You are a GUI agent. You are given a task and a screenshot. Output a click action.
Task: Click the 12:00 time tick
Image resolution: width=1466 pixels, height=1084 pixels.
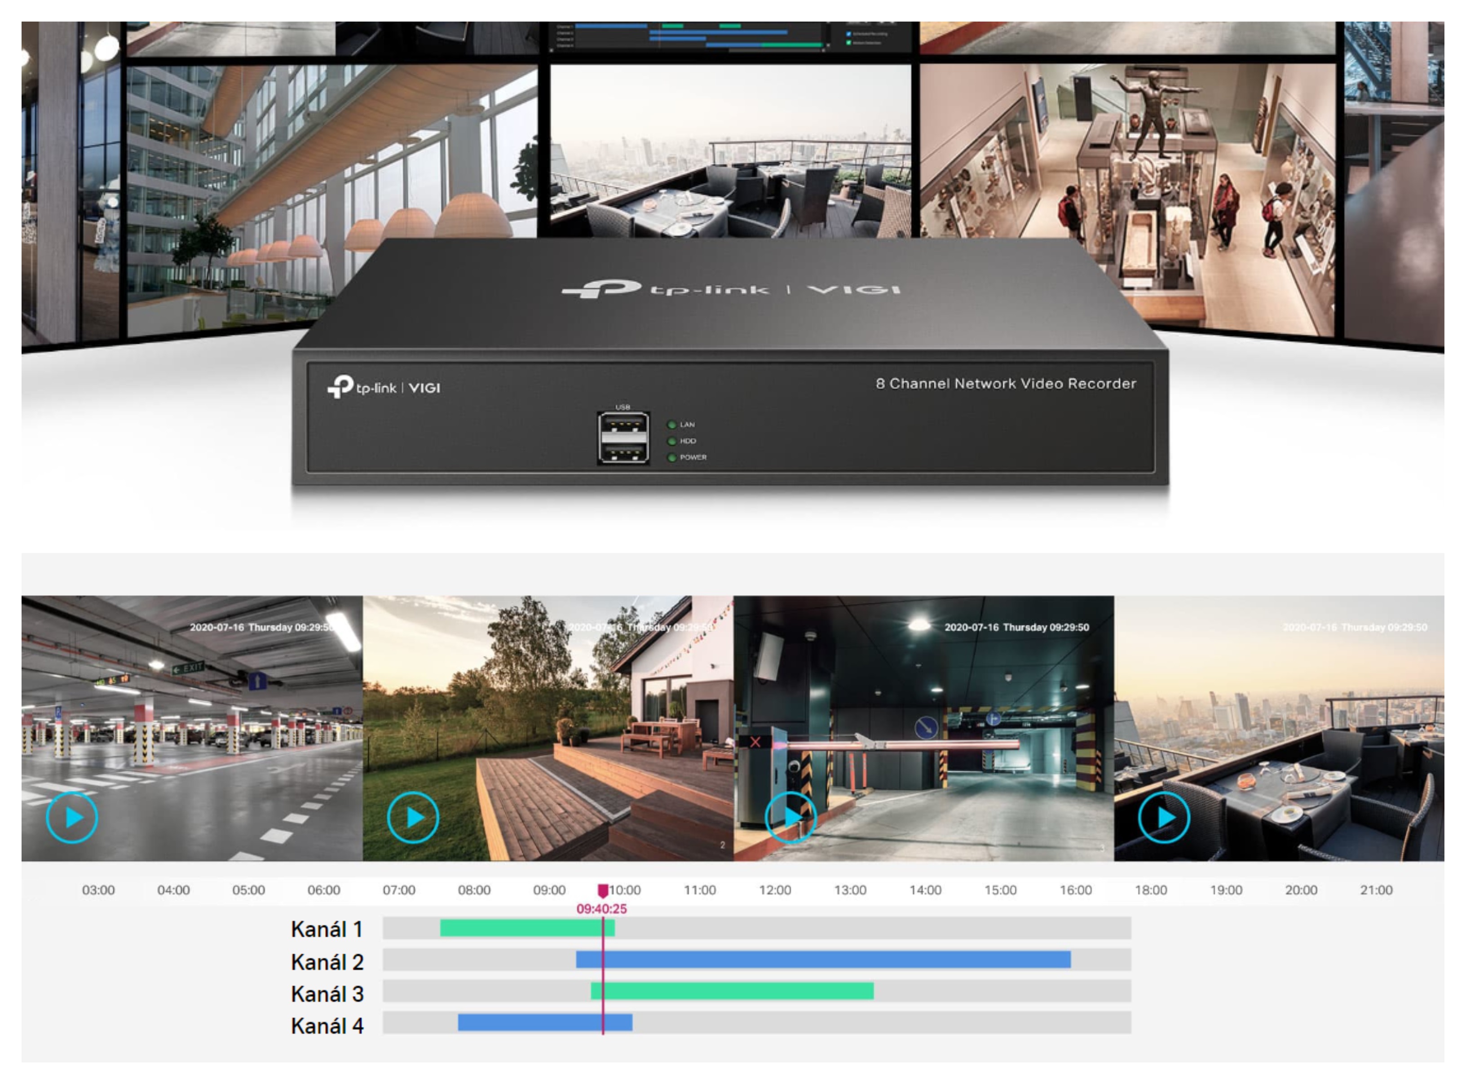tap(775, 890)
